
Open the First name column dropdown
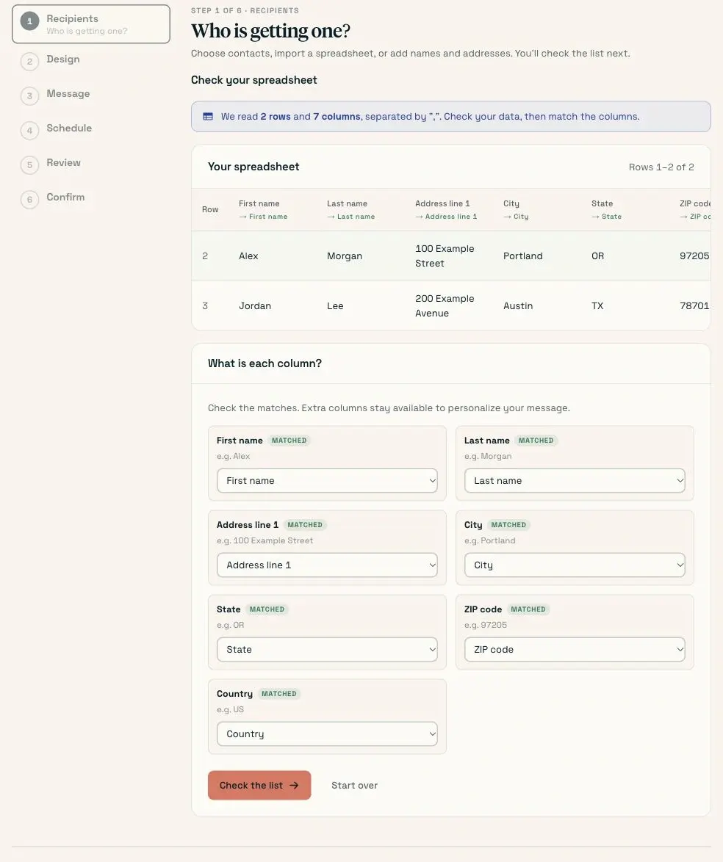pos(328,480)
